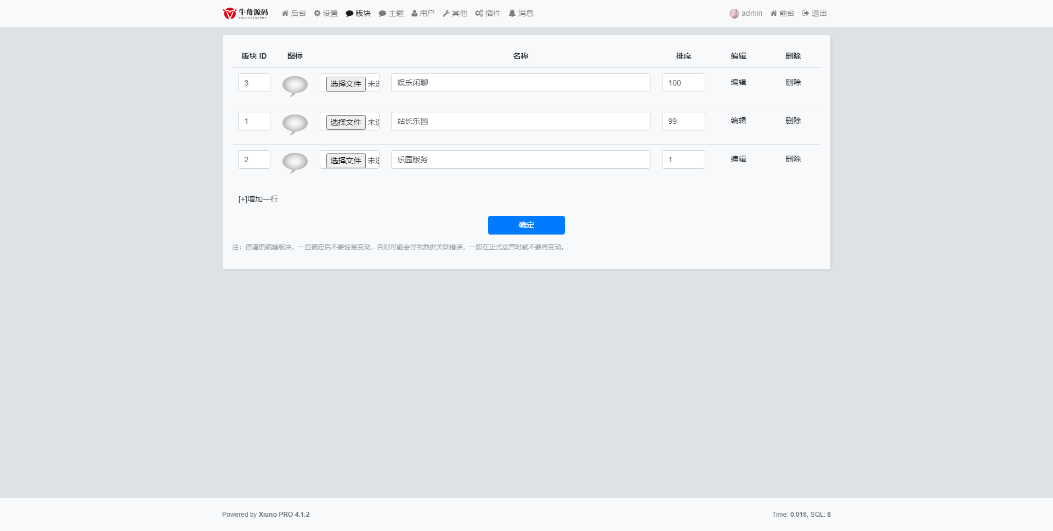Click 删除 for 乐园服务 board
1053x531 pixels.
click(x=793, y=159)
